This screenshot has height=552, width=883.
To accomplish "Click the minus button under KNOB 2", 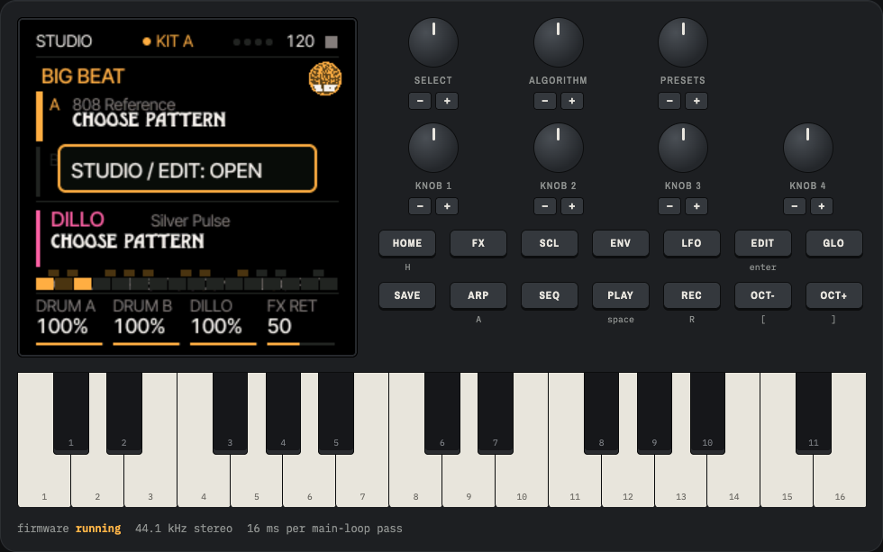I will pyautogui.click(x=544, y=206).
